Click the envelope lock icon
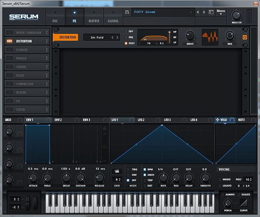This screenshot has height=217, width=260. coord(104,128)
